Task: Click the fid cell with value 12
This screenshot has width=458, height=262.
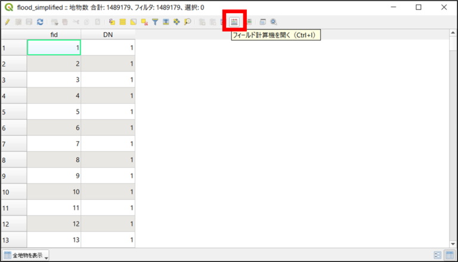Action: [x=54, y=224]
